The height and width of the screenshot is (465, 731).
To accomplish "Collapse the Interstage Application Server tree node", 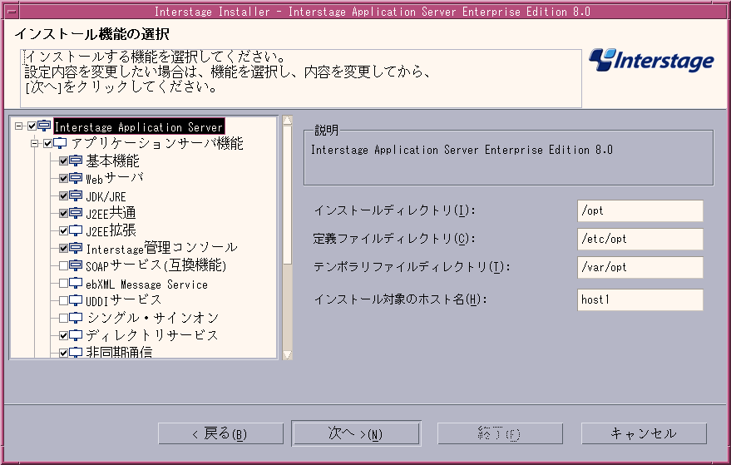I will tap(18, 126).
